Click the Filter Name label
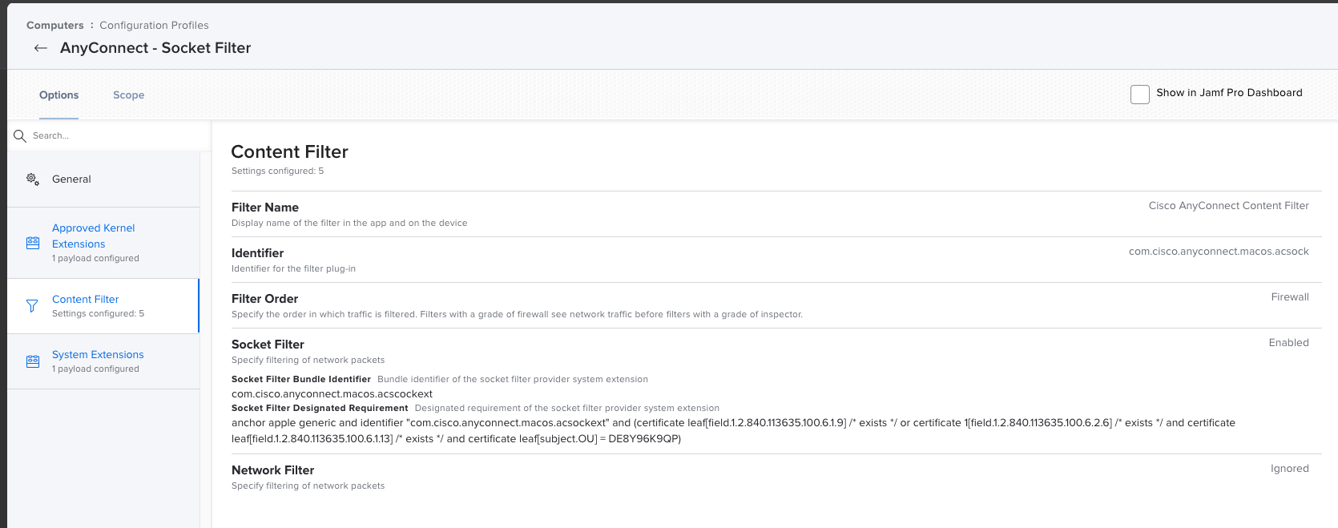The image size is (1338, 528). (x=265, y=208)
